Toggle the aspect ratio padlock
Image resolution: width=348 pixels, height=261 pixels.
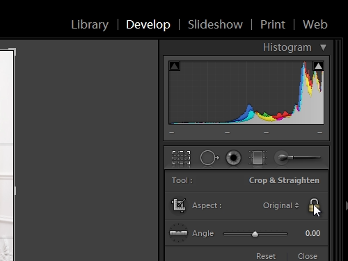[x=314, y=205]
